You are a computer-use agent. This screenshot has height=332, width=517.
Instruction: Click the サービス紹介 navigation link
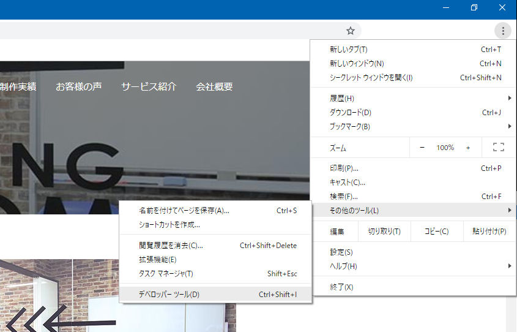pos(149,87)
